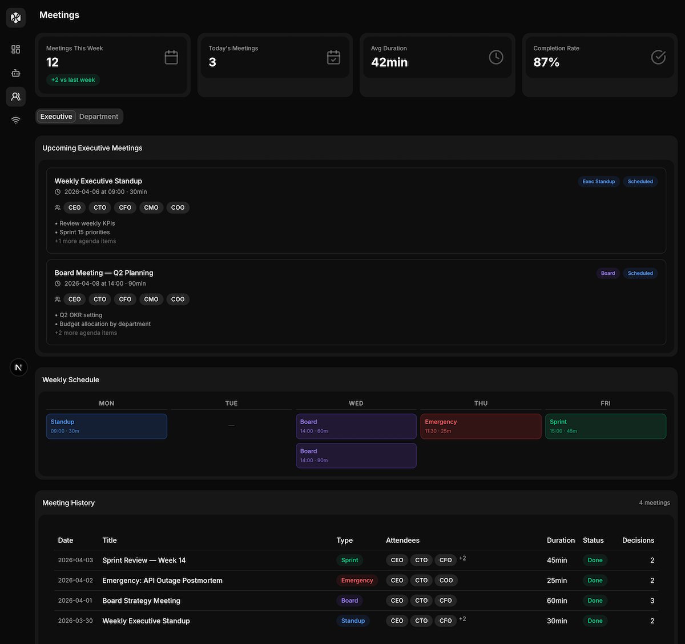Click the TUE column header
This screenshot has width=685, height=644.
pos(231,403)
